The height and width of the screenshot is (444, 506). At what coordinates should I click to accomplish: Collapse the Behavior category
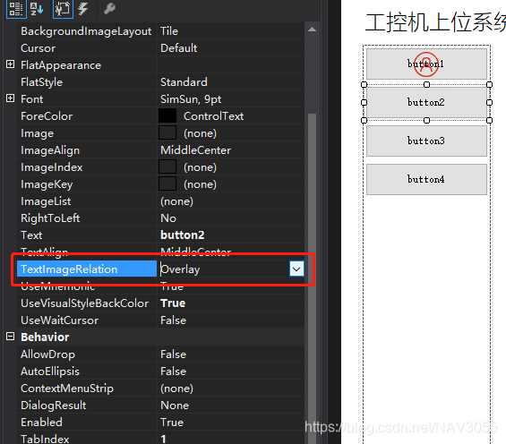(11, 337)
